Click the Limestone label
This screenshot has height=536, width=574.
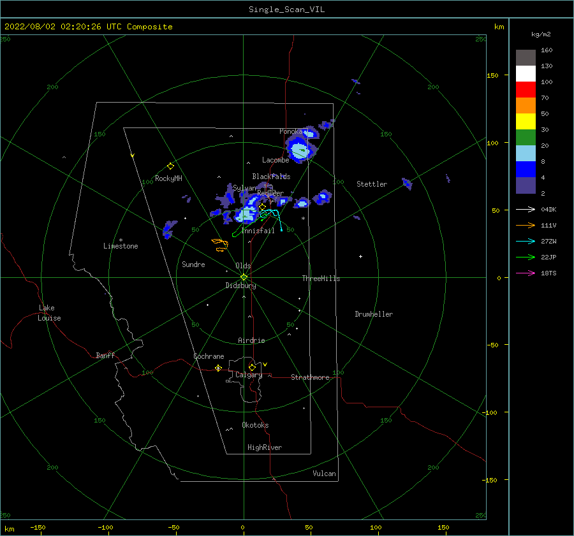pos(121,246)
